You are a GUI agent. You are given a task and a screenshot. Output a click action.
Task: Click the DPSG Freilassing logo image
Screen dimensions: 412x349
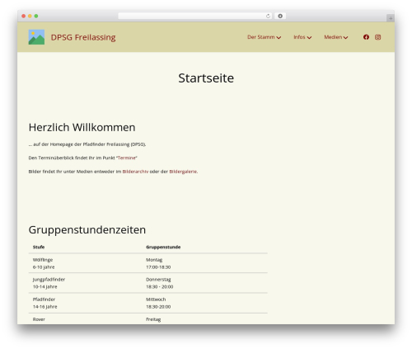tap(36, 37)
